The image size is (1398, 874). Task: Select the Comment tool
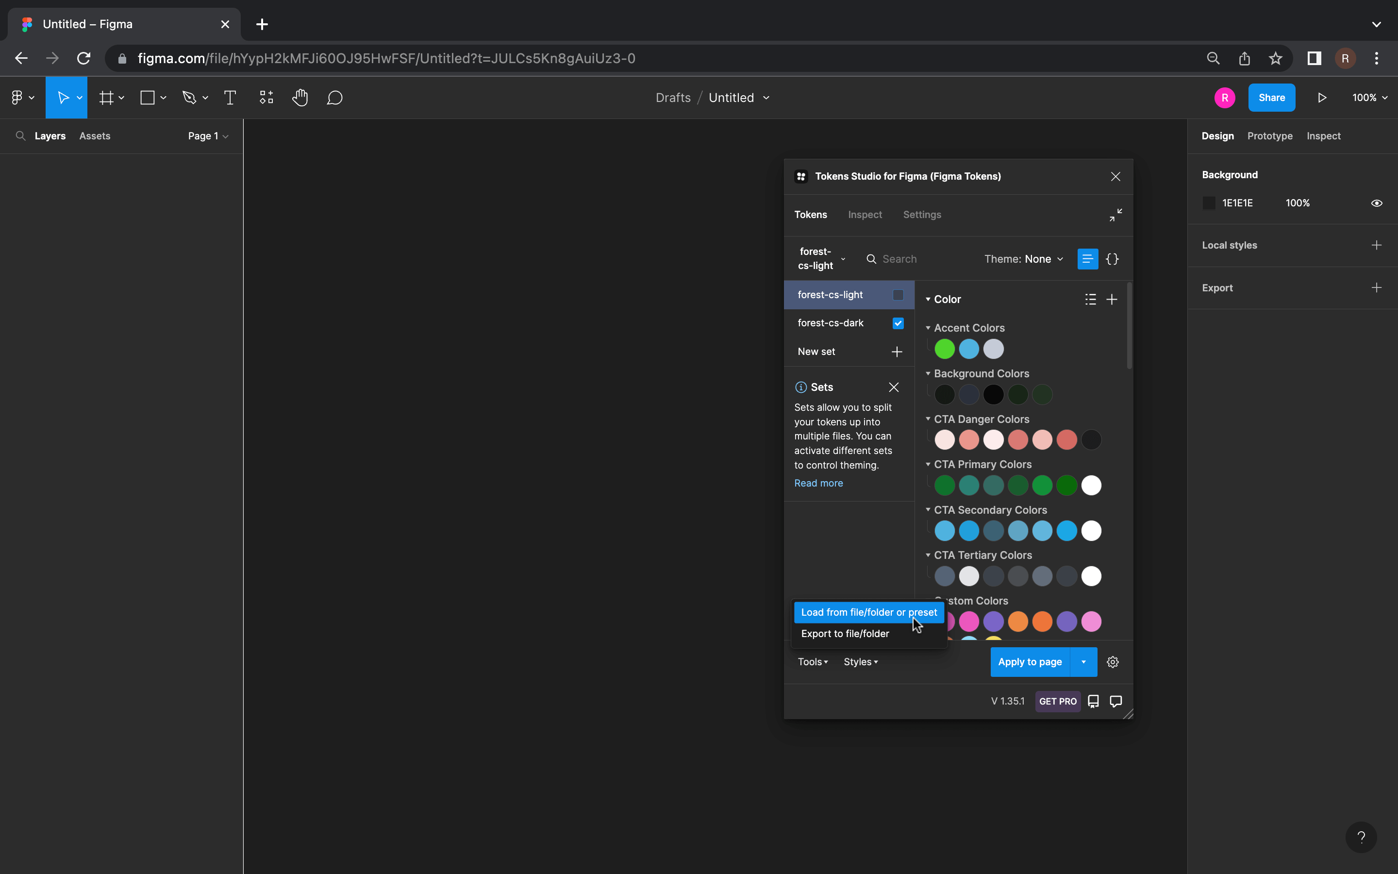pos(334,98)
